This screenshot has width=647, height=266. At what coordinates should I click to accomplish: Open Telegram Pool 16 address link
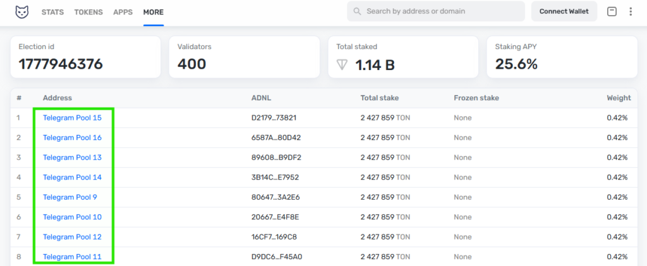(72, 137)
